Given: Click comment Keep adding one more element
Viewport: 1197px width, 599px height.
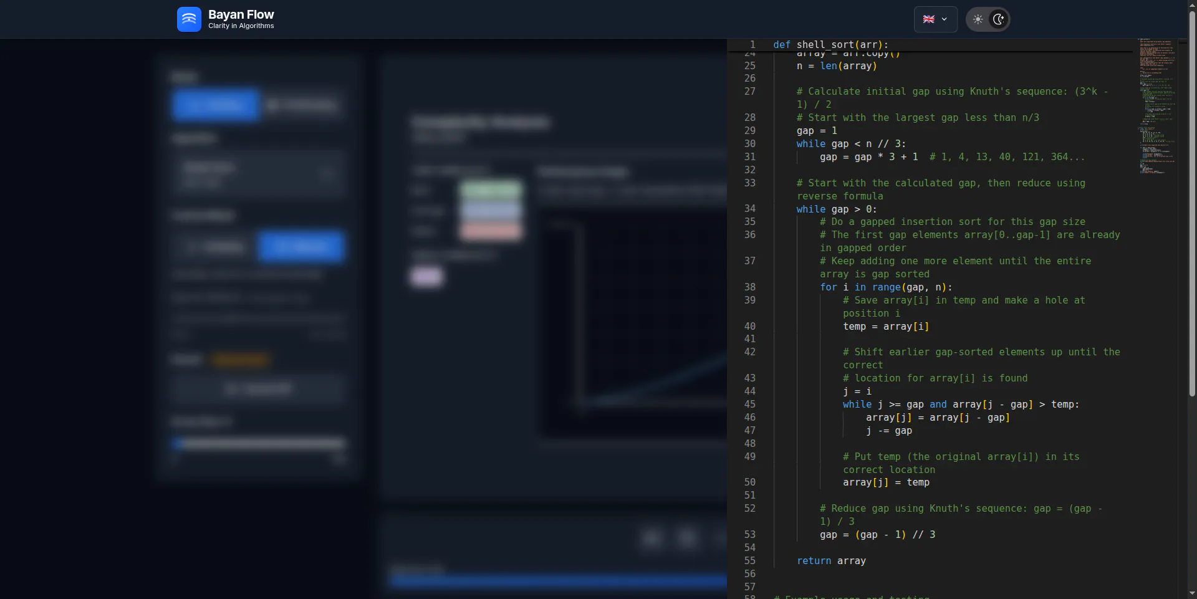Looking at the screenshot, I should 955,267.
